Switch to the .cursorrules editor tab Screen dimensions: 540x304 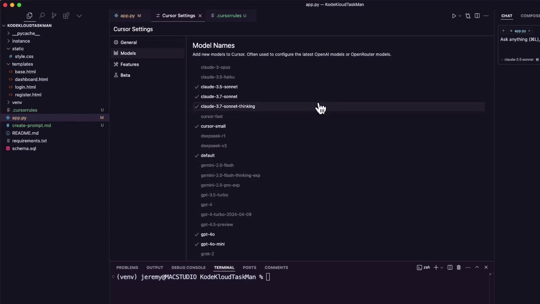(229, 16)
